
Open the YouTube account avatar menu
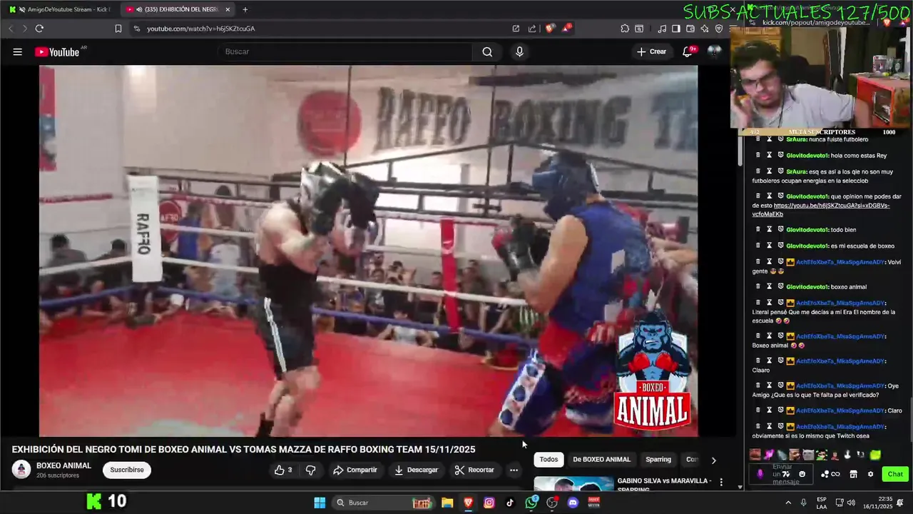tap(714, 51)
